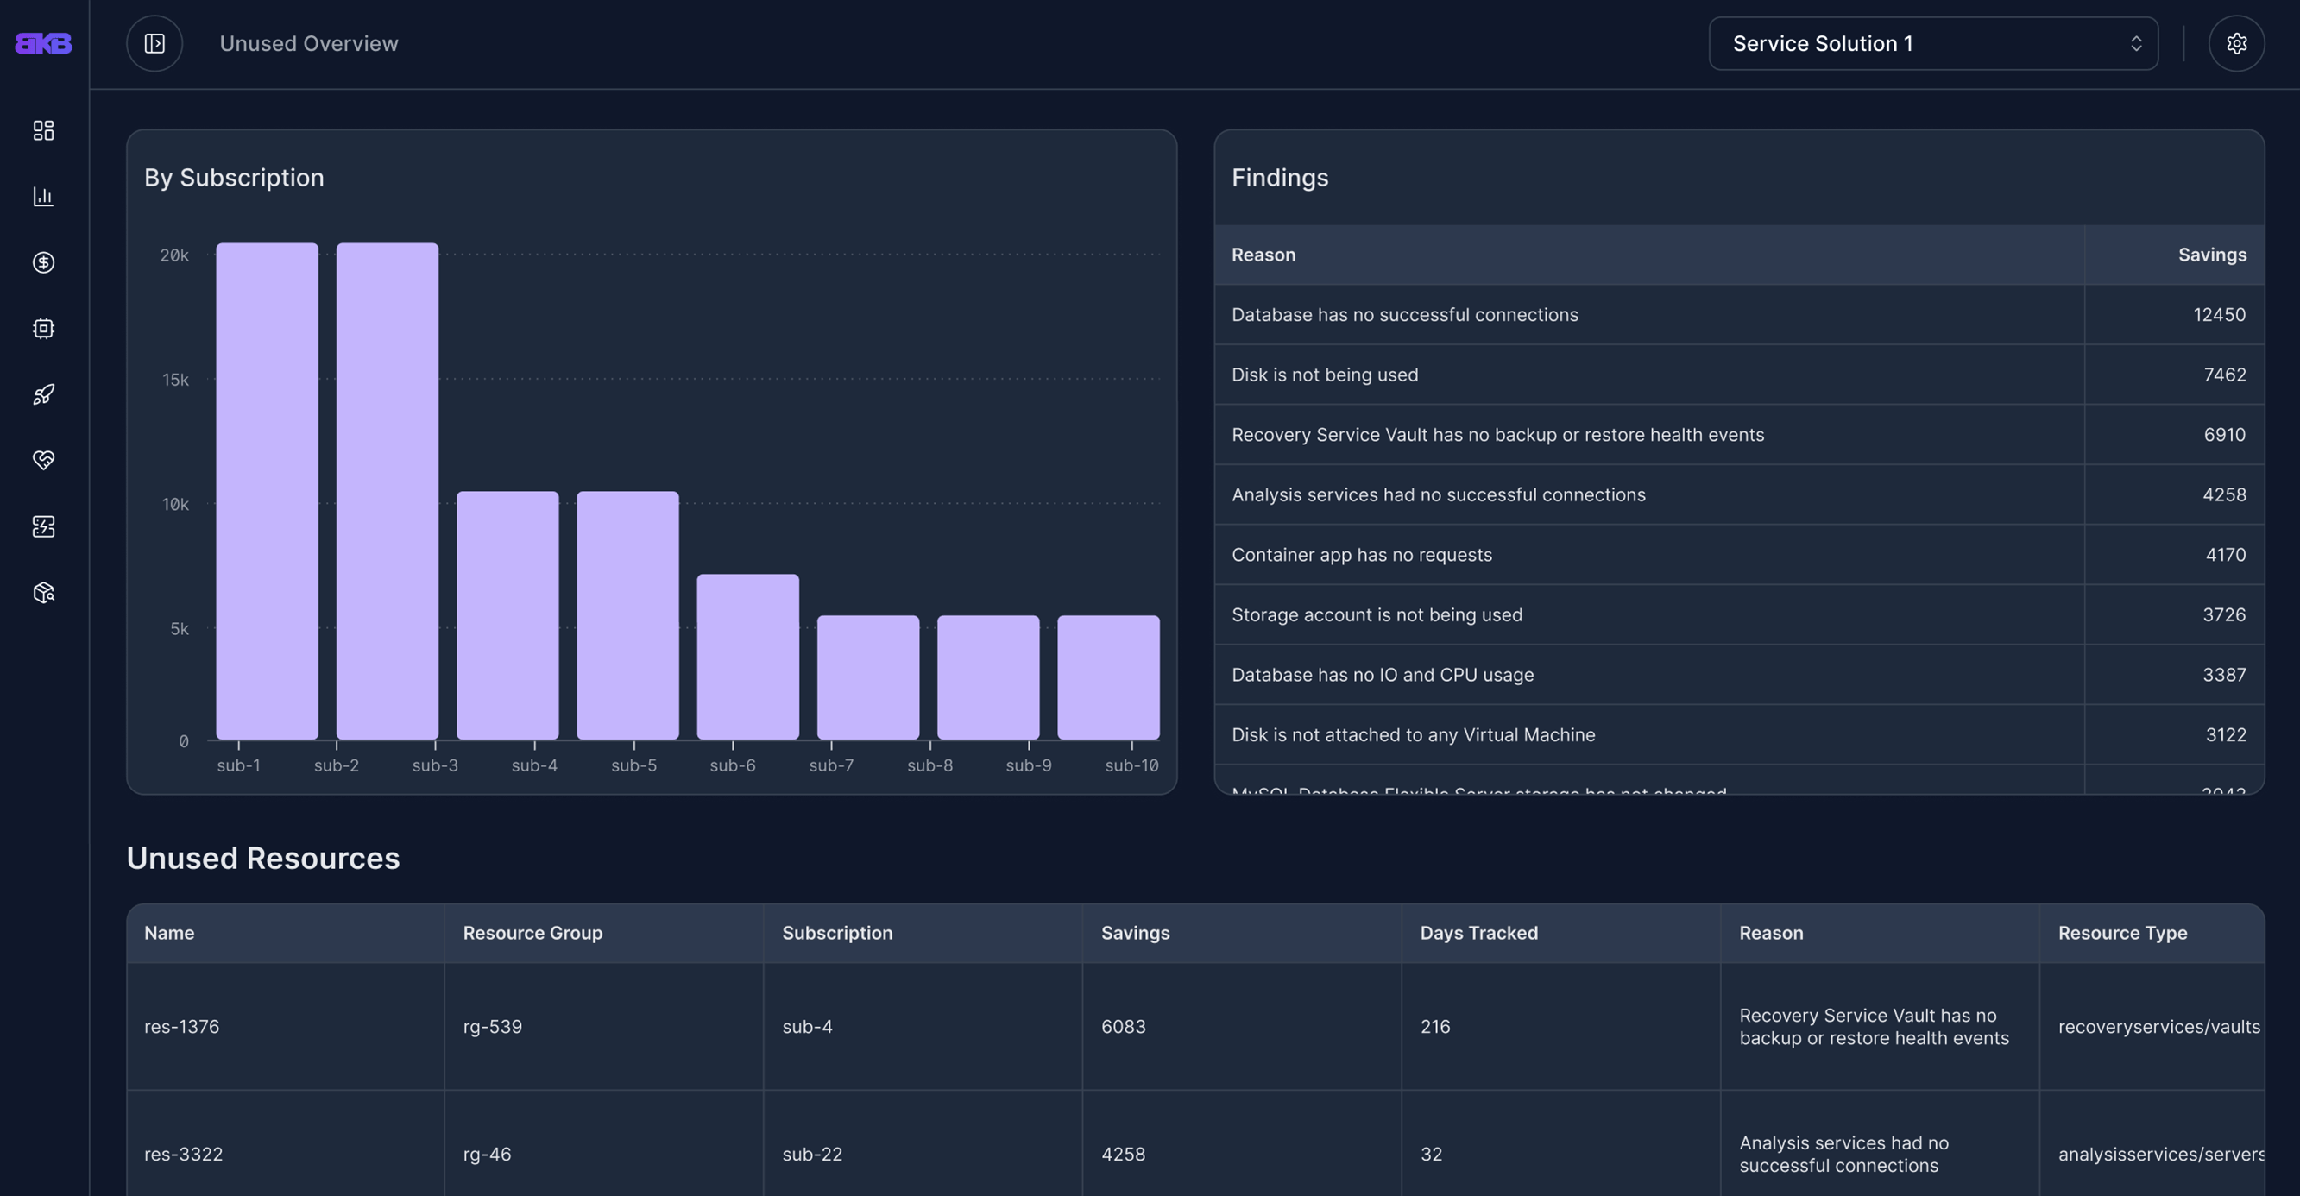2300x1196 pixels.
Task: Open the server lightning sidebar icon
Action: coord(44,526)
